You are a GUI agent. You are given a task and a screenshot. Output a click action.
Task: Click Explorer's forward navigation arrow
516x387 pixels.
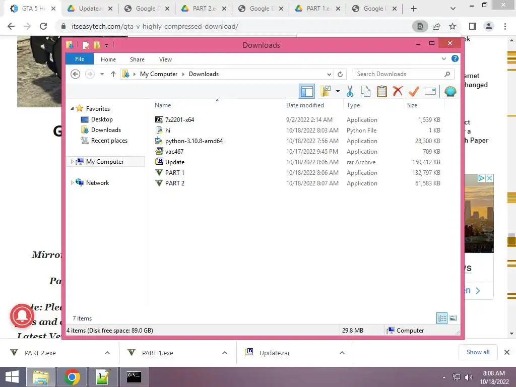[90, 74]
